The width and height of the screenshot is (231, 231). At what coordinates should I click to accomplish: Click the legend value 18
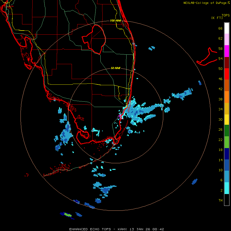coord(220,150)
